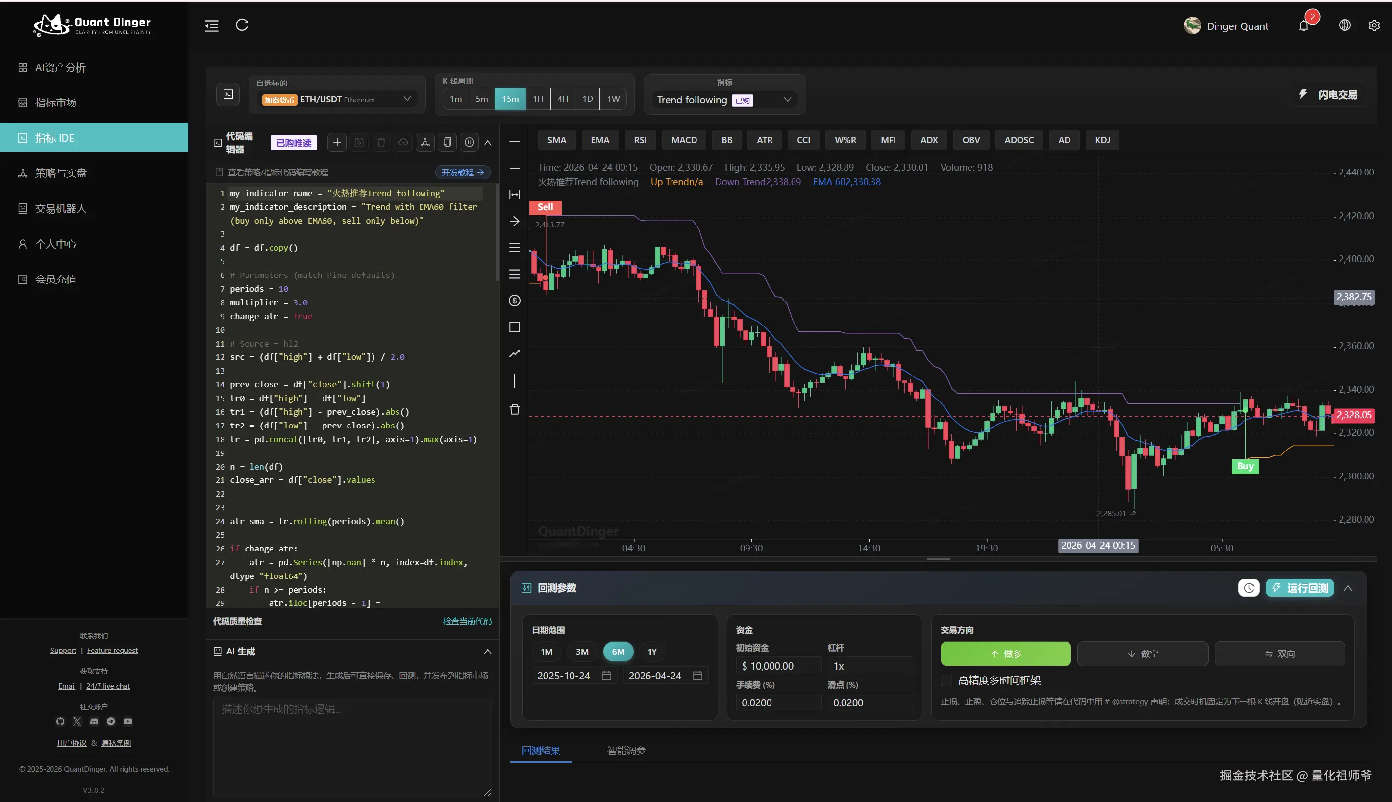Select the 1Y date range option

[x=652, y=652]
